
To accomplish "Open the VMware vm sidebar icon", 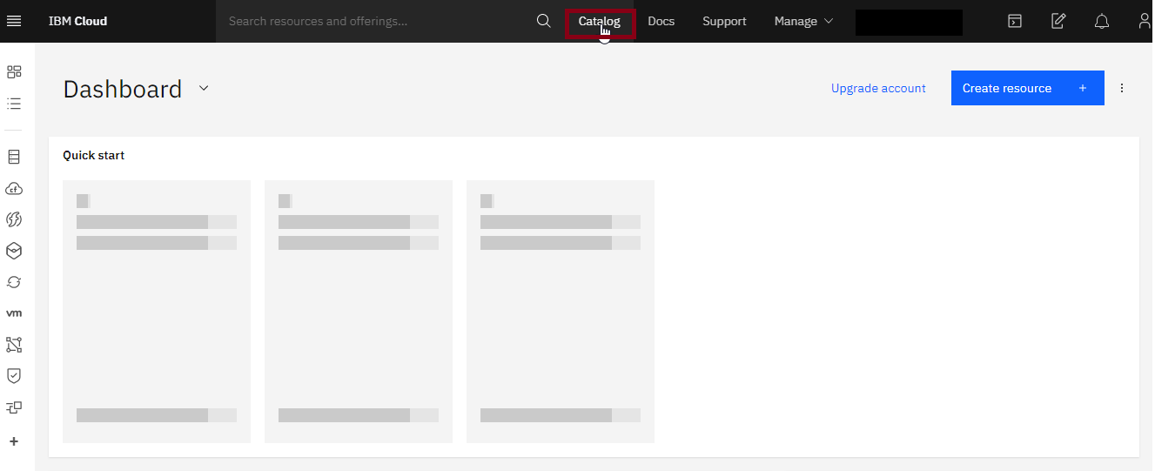I will click(14, 313).
